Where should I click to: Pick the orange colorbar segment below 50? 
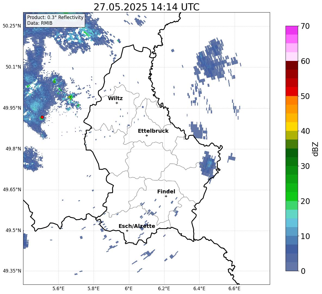point(292,100)
